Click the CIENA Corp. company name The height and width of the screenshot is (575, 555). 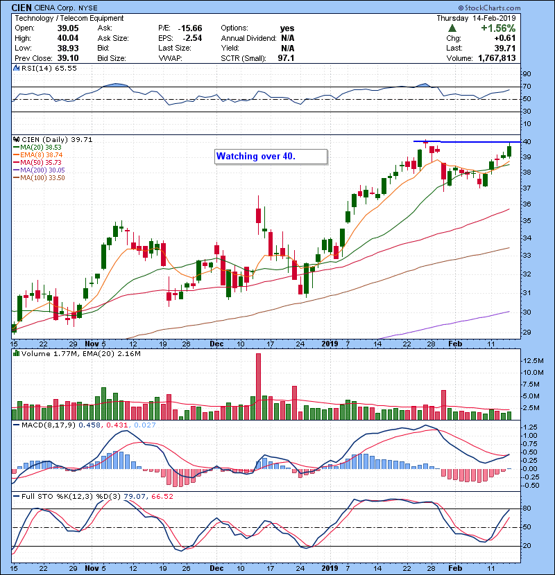pos(55,8)
